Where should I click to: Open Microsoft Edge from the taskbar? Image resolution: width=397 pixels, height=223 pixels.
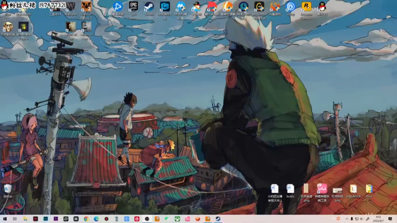pyautogui.click(x=96, y=219)
